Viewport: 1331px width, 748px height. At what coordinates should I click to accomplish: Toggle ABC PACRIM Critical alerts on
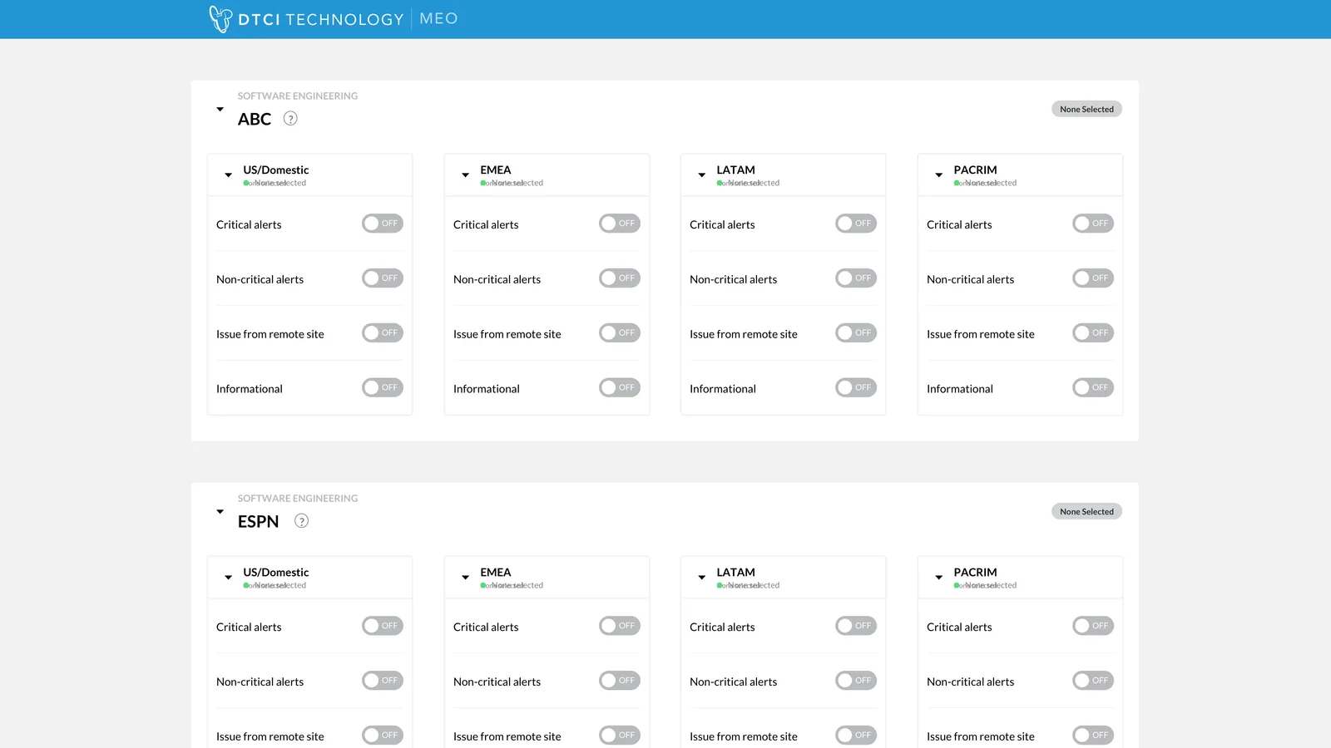click(1093, 224)
